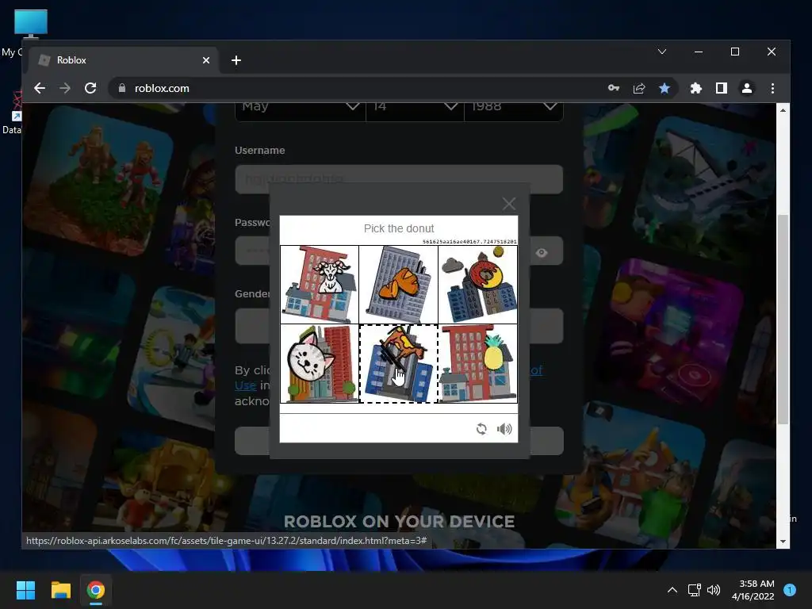This screenshot has width=812, height=609.
Task: Click the bookmark star icon
Action: pyautogui.click(x=665, y=88)
